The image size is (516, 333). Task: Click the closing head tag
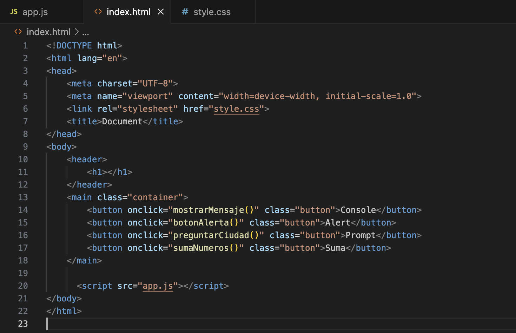pos(64,134)
